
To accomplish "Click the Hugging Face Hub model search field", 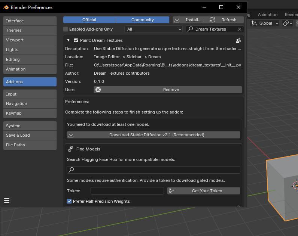I will (153, 170).
